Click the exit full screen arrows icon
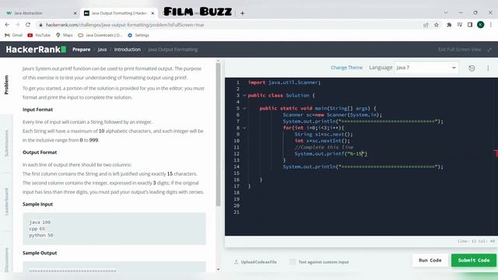This screenshot has height=280, width=498. 489,50
